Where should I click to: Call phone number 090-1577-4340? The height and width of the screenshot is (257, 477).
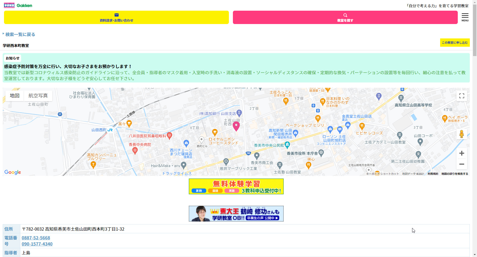point(37,244)
